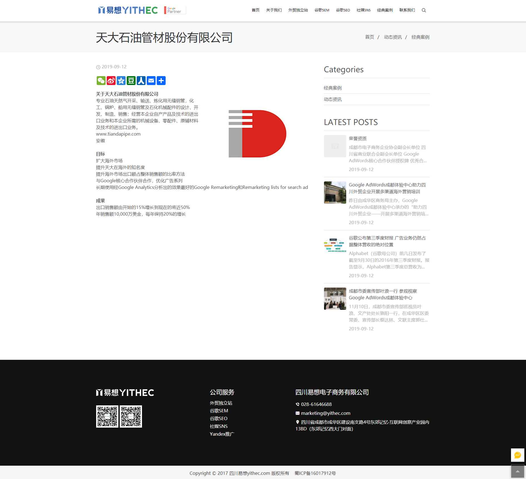
Task: Click the chart thumbnail of 第三季度财报 post
Action: (x=335, y=246)
